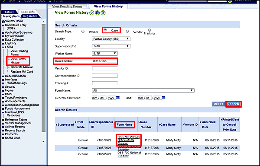Click the red circular icon beside title
The width and height of the screenshot is (260, 166).
[x=103, y=13]
